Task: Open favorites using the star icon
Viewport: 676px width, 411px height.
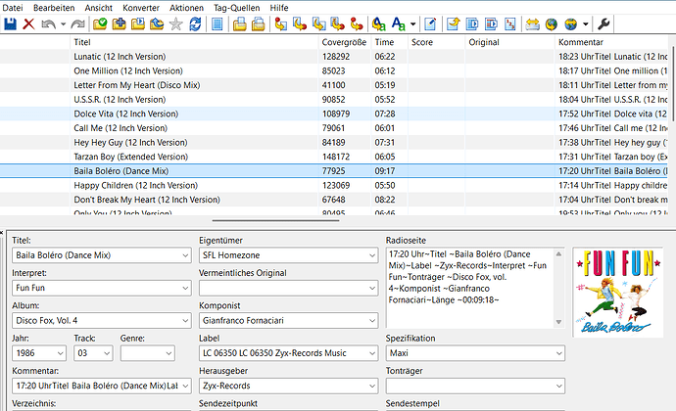Action: pyautogui.click(x=176, y=24)
